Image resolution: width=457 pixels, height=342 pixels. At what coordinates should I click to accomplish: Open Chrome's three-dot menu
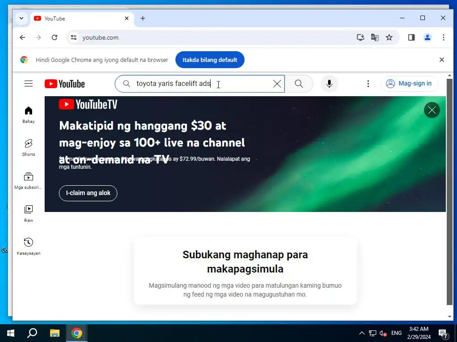[443, 37]
